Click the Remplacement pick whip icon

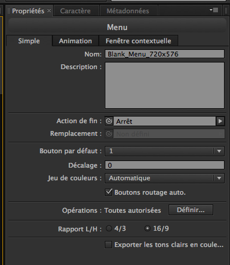click(109, 134)
